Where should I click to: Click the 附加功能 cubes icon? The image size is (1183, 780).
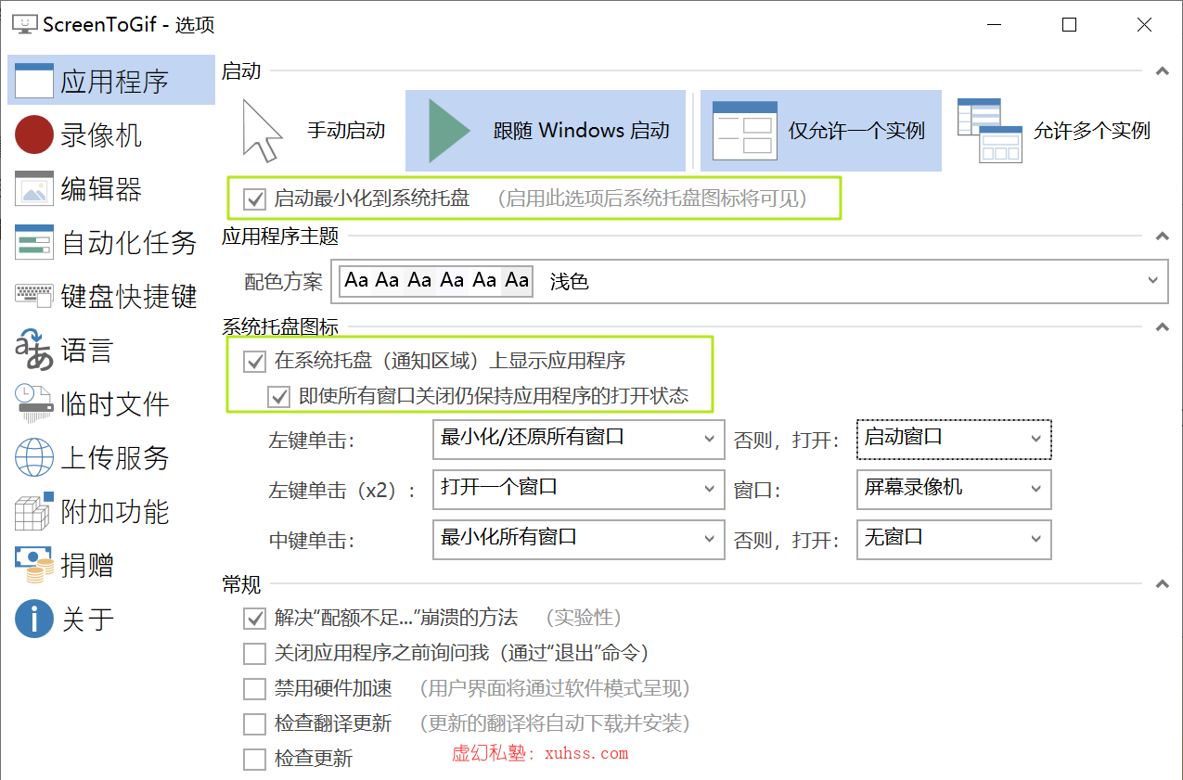click(x=34, y=511)
